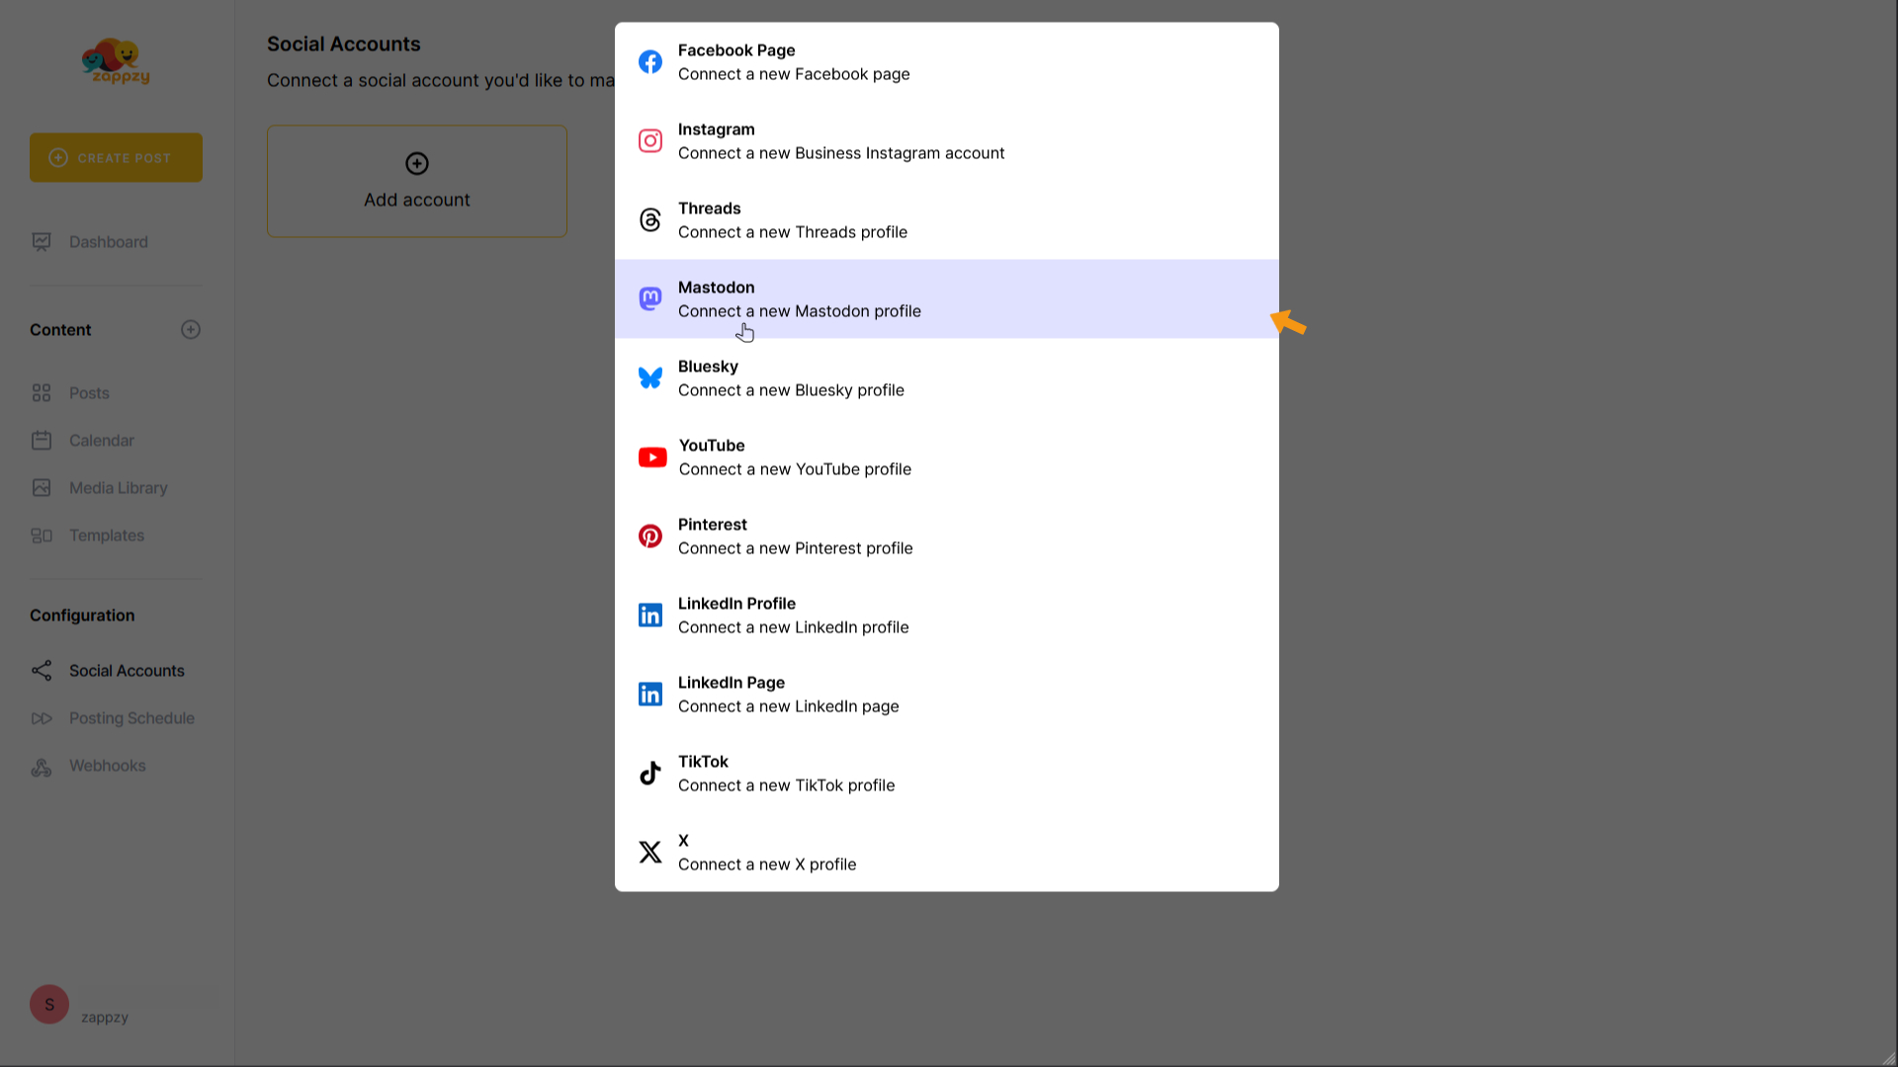Click the Configuration section header

point(82,616)
